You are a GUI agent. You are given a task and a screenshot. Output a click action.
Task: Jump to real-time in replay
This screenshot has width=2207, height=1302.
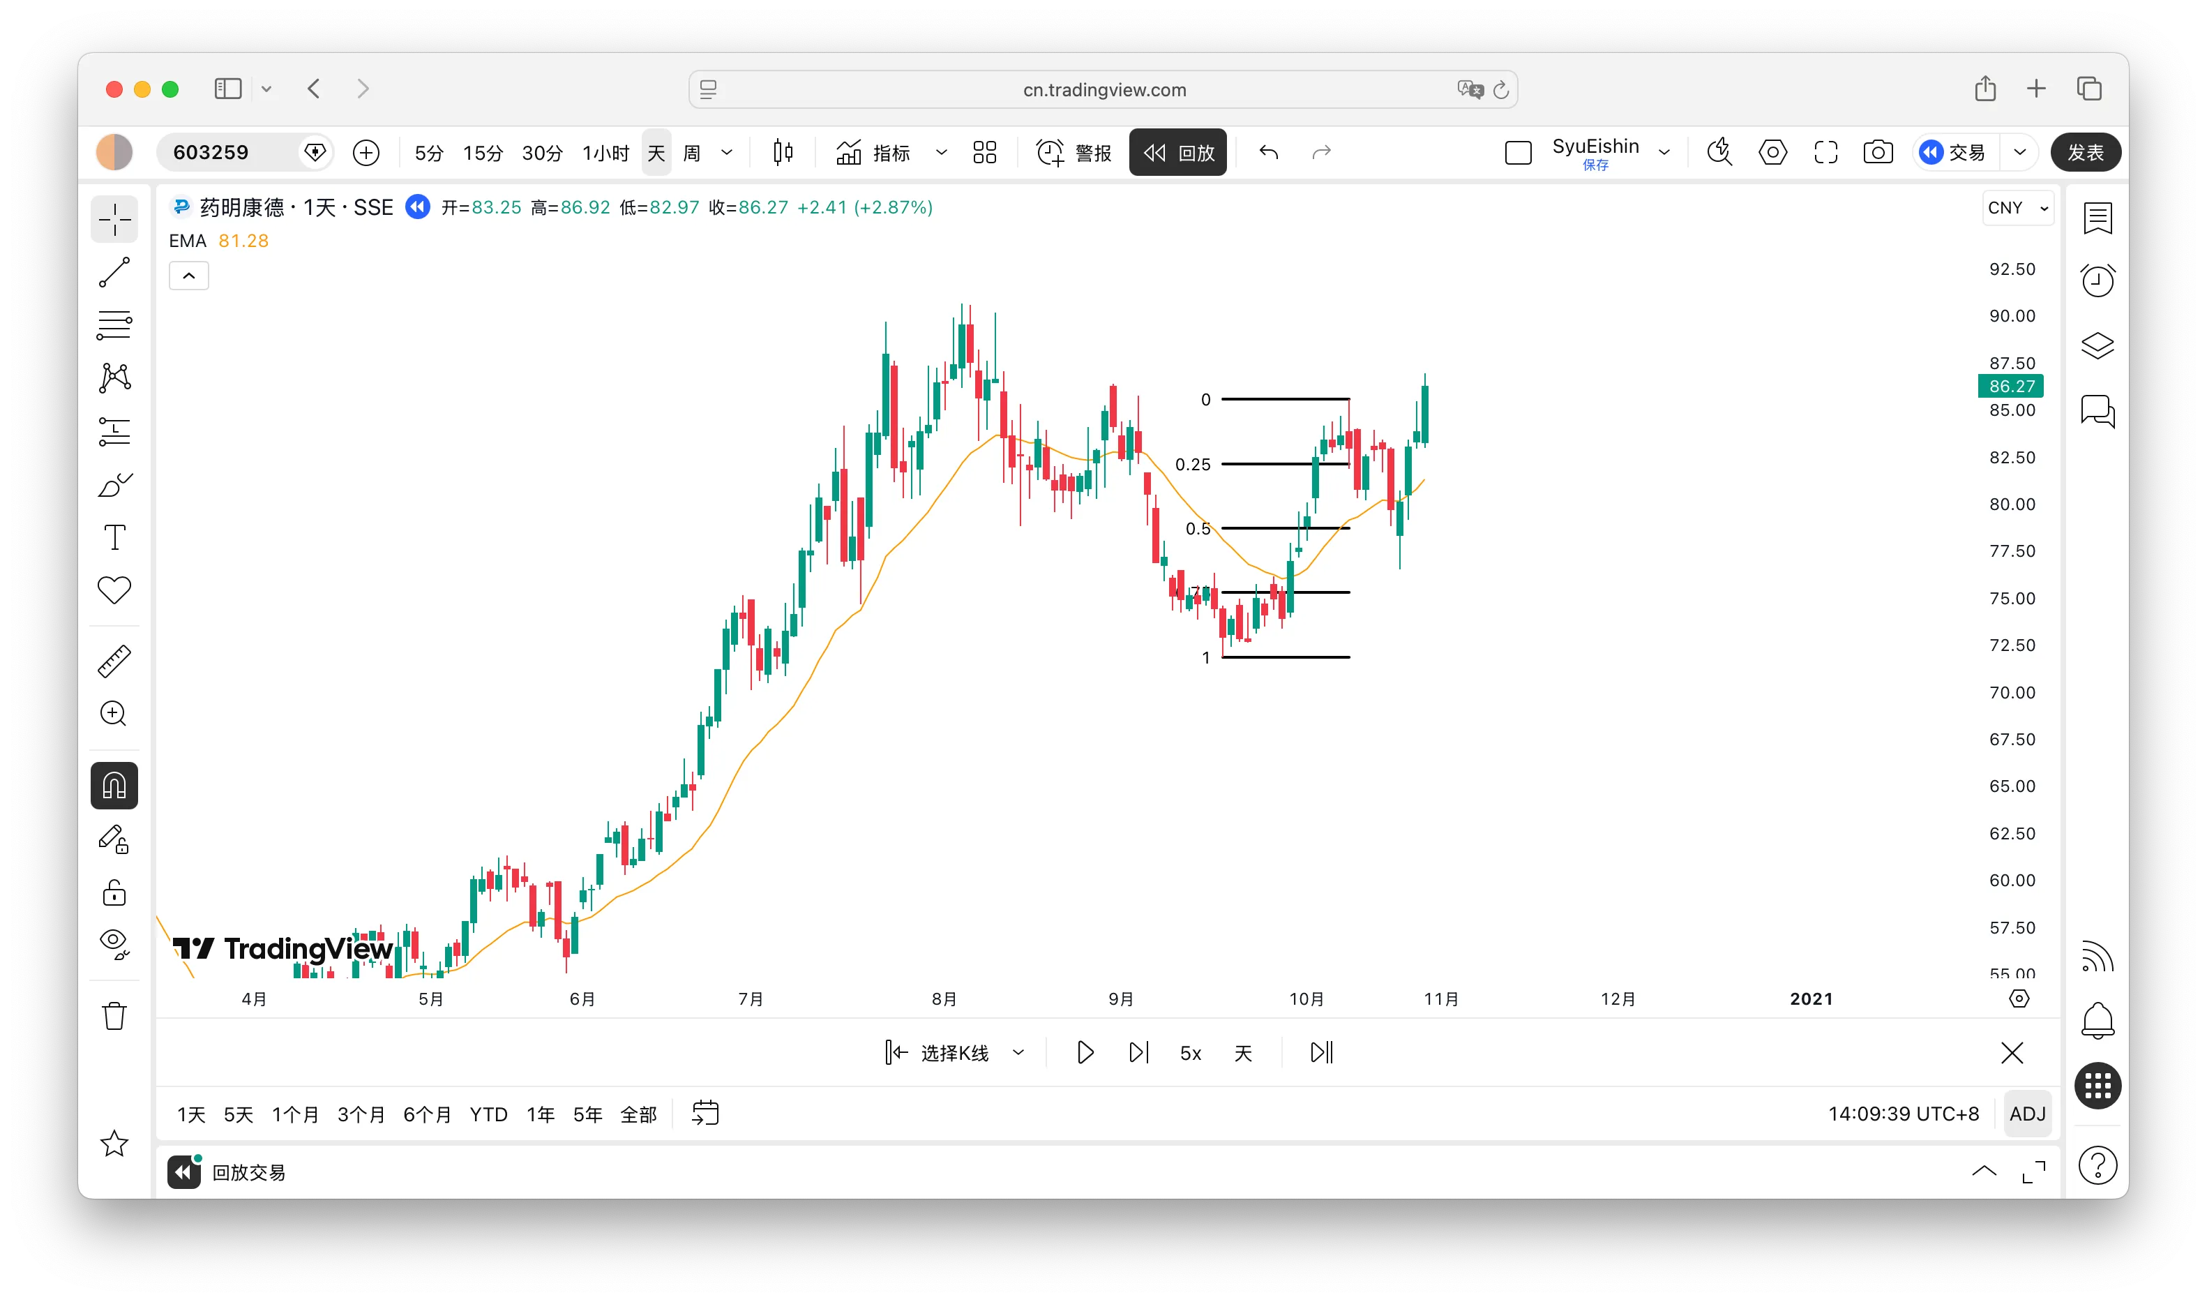click(1321, 1053)
